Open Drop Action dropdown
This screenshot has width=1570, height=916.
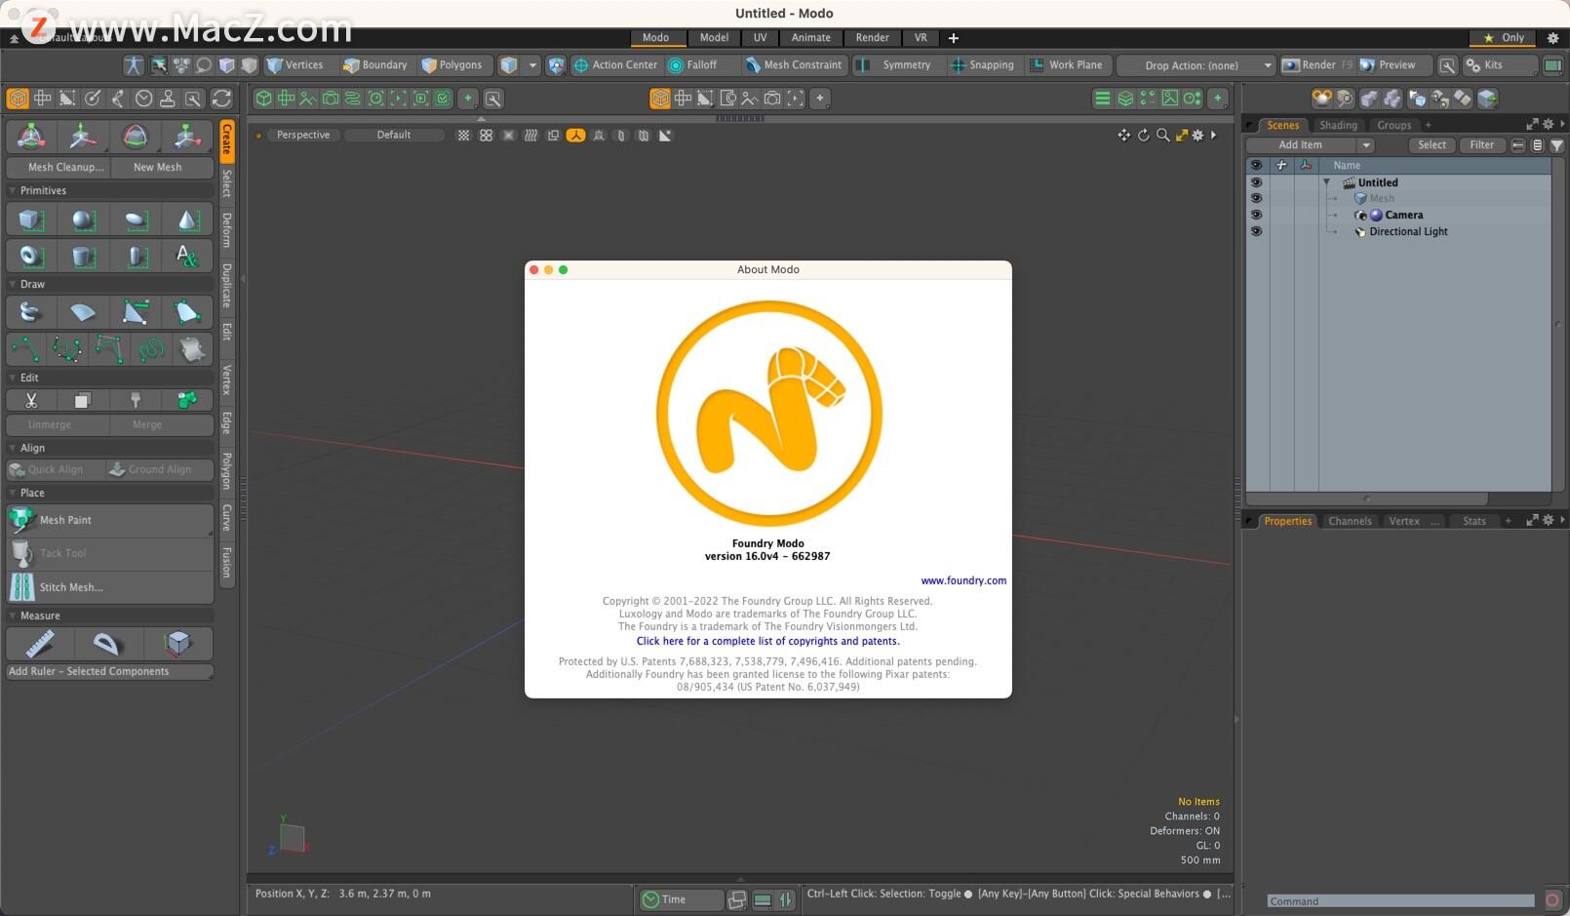pyautogui.click(x=1197, y=65)
